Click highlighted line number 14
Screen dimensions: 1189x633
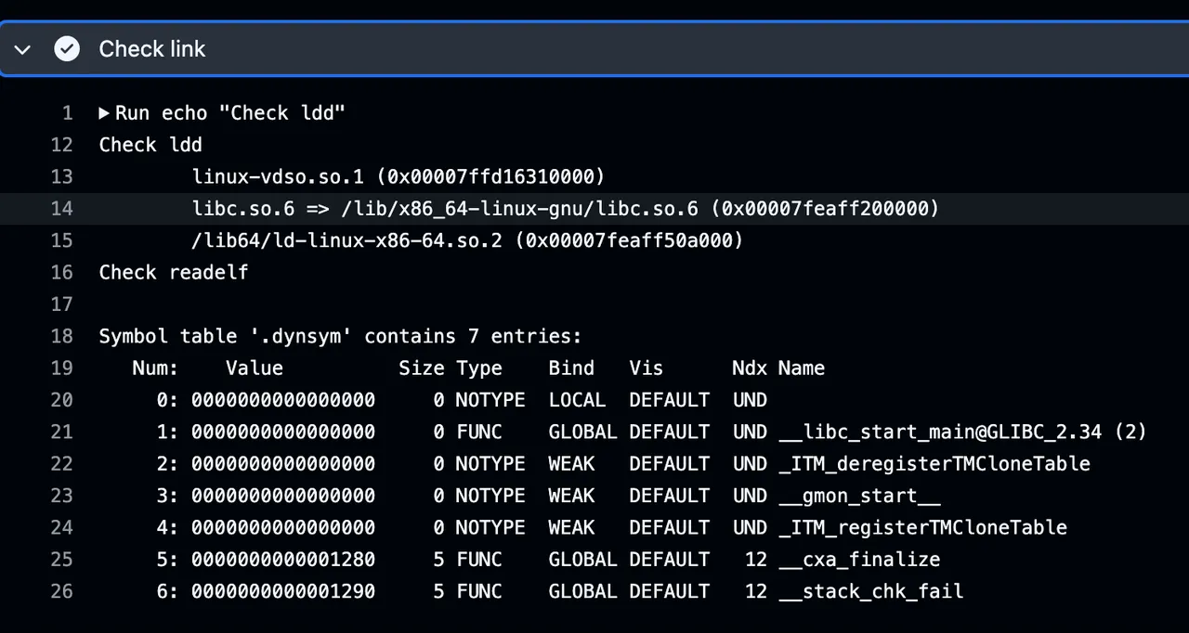tap(61, 209)
